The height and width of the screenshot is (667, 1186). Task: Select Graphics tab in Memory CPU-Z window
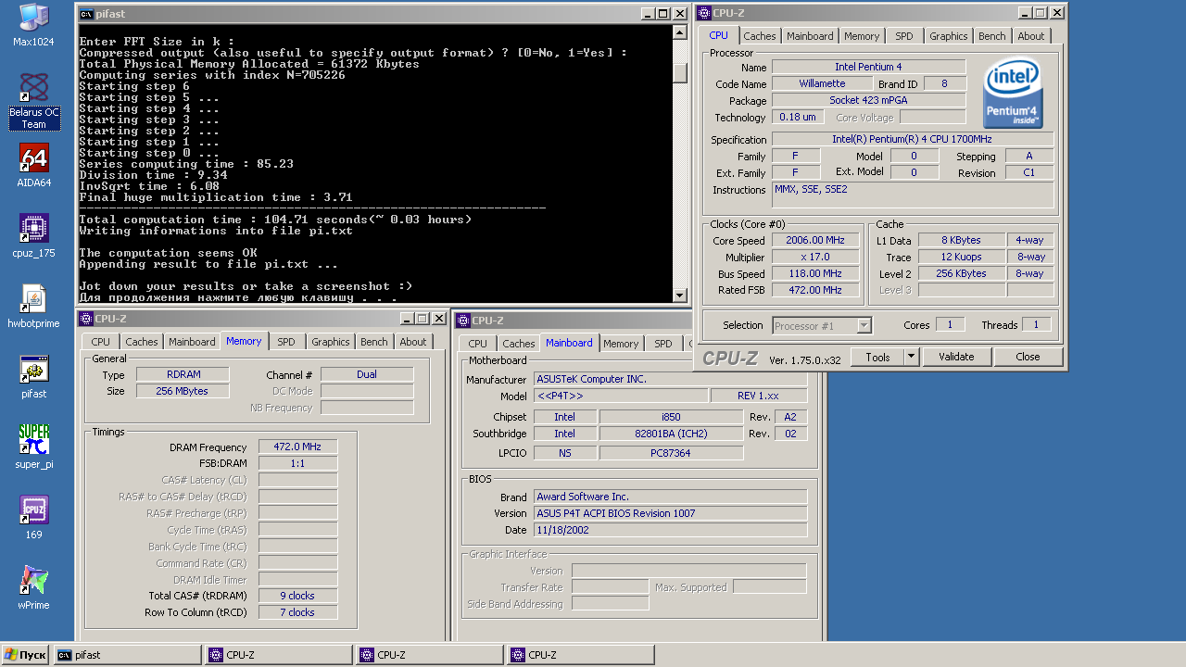(x=331, y=342)
